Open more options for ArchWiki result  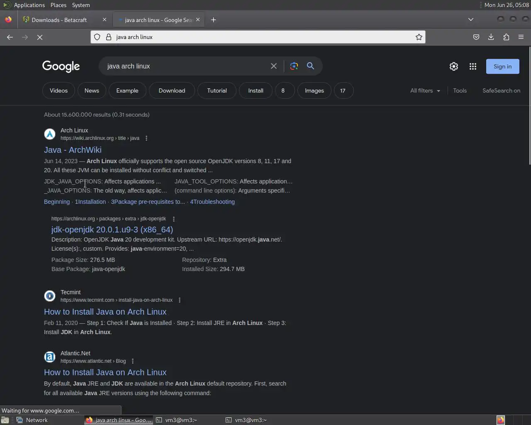pyautogui.click(x=146, y=138)
